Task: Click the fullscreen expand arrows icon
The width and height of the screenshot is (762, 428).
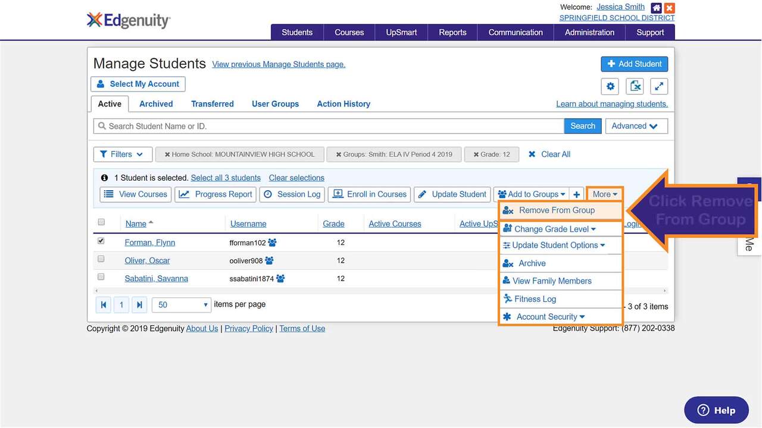Action: tap(659, 86)
